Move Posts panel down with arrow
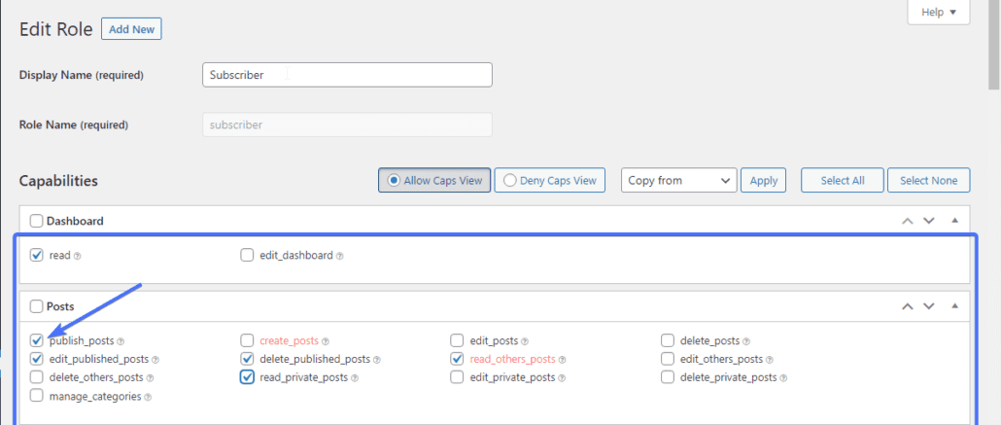1001x425 pixels. click(929, 306)
